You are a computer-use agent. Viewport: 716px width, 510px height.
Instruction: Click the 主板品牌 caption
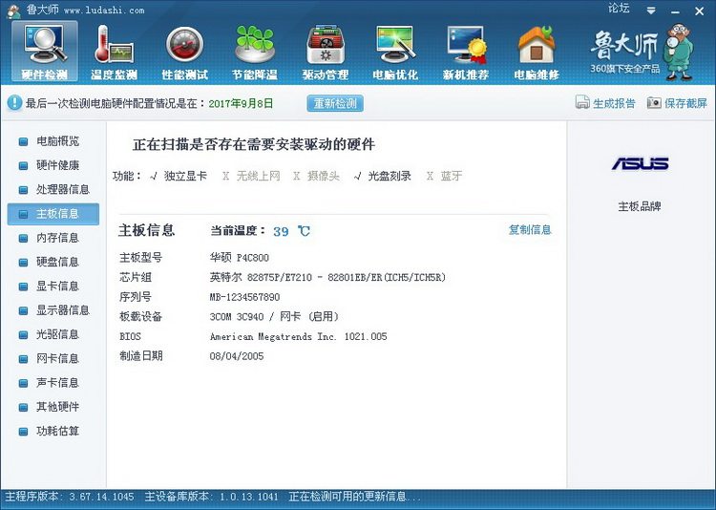pyautogui.click(x=640, y=206)
